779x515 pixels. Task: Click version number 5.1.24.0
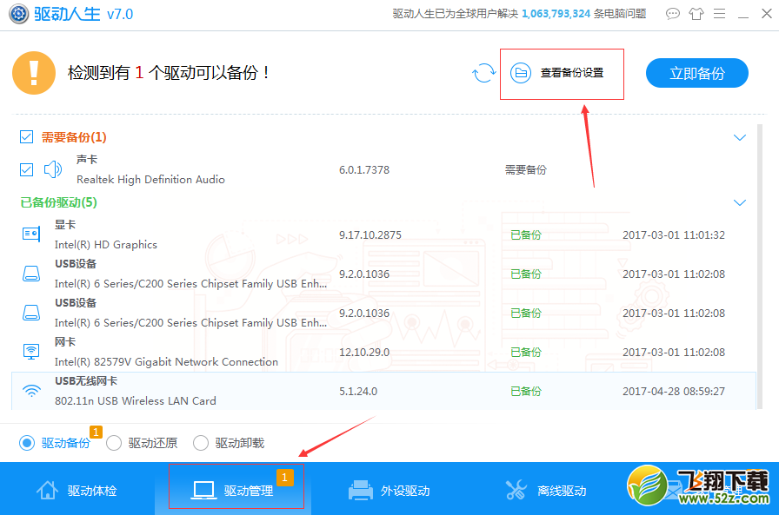point(358,391)
